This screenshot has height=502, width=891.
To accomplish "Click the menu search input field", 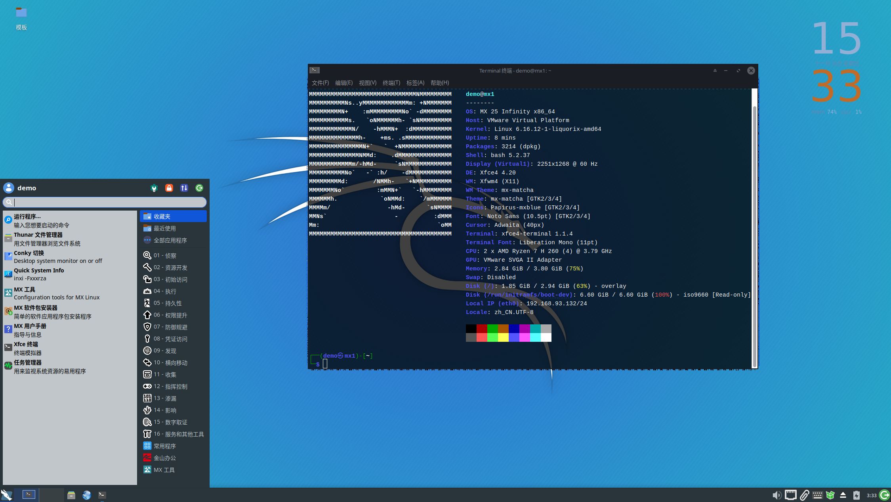I will 105,202.
